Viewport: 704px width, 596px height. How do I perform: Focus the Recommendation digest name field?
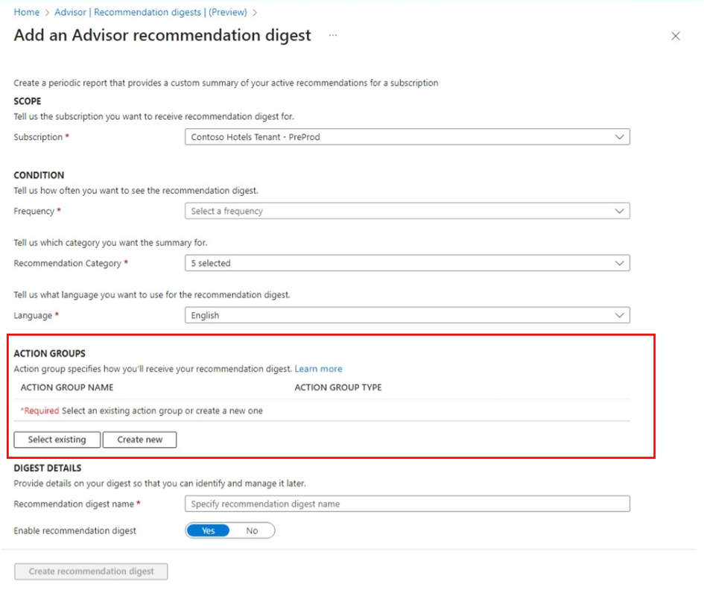tap(408, 504)
